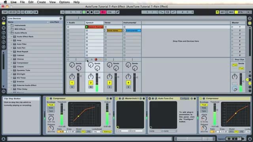Click the Stop Clips button

(238, 60)
